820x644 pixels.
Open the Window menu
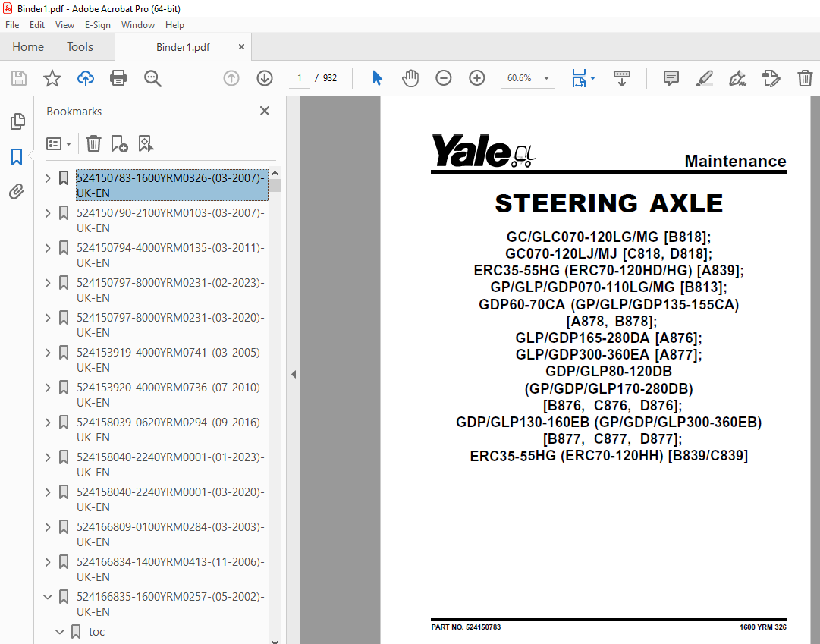coord(138,24)
